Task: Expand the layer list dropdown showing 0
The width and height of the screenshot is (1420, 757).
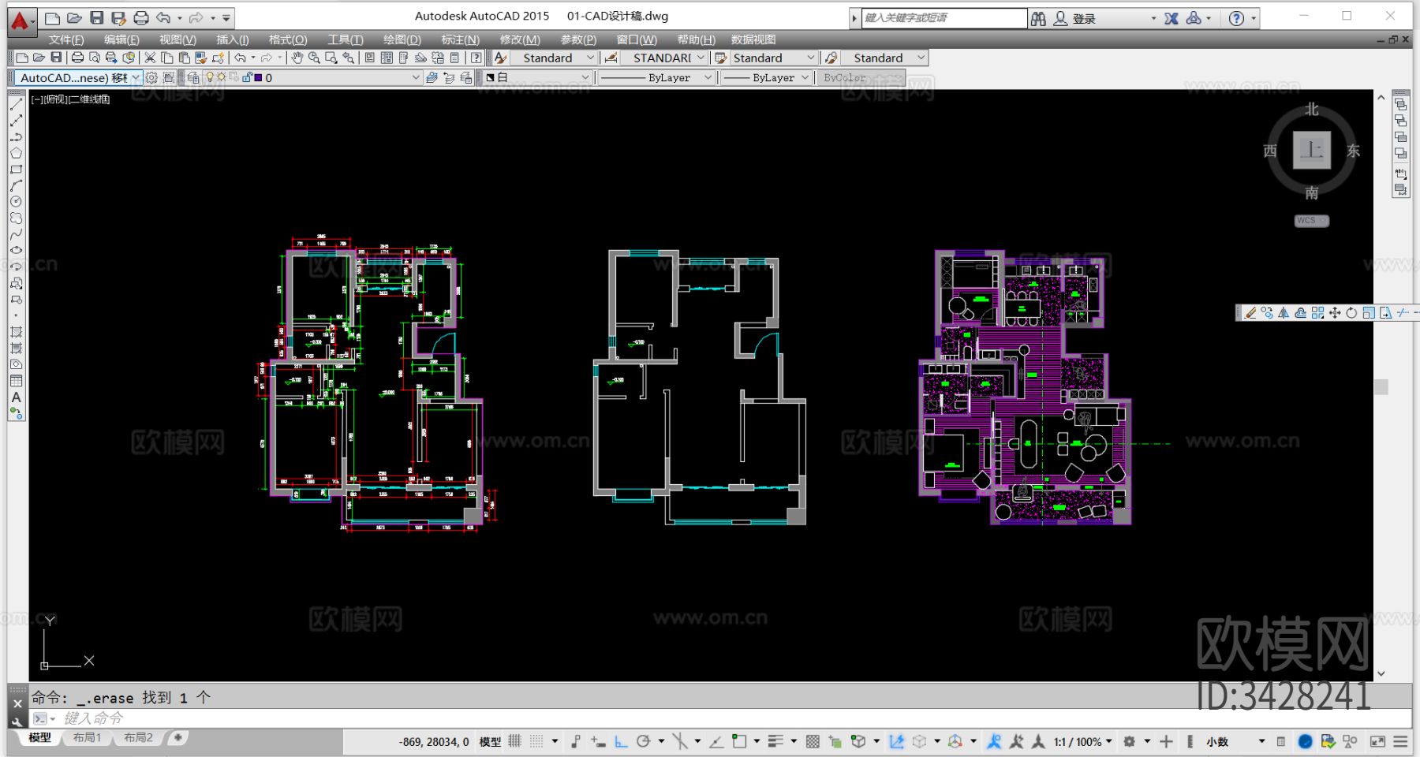Action: 416,77
